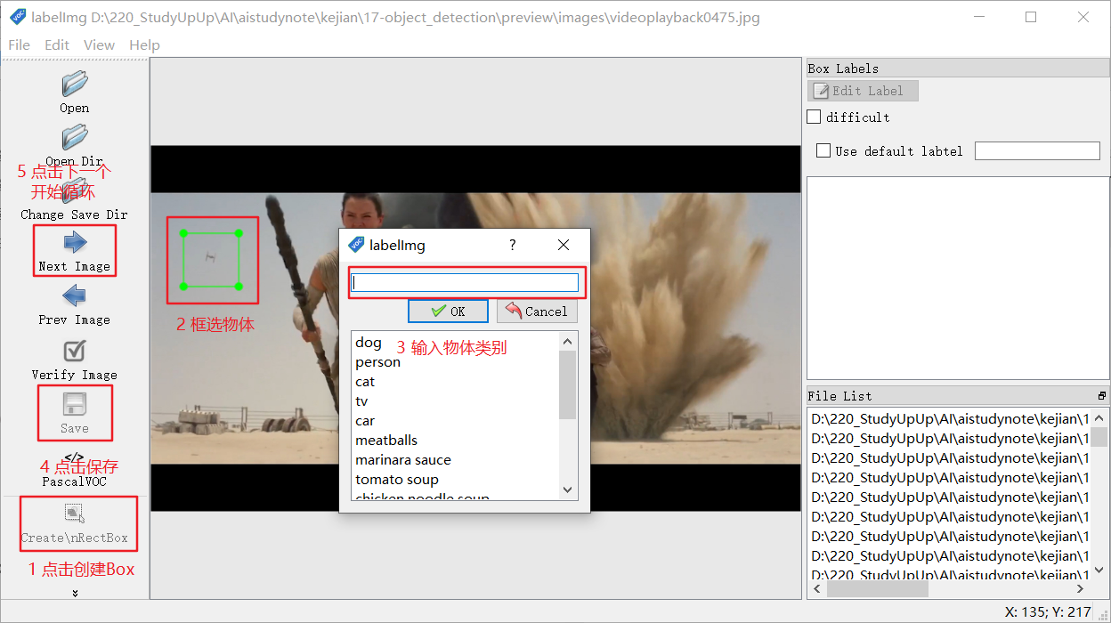This screenshot has width=1111, height=623.
Task: Open the Help menu
Action: pyautogui.click(x=144, y=44)
